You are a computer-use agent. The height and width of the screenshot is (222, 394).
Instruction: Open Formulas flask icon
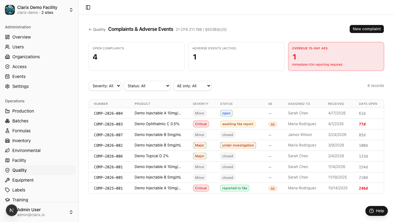pyautogui.click(x=7, y=131)
